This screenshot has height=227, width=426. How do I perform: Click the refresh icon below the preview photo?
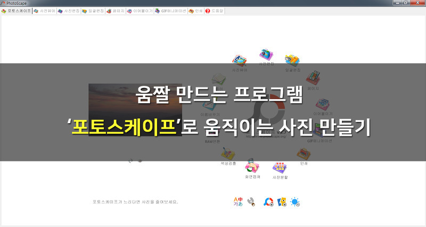[130, 161]
